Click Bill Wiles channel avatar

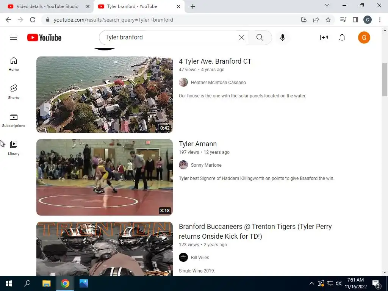click(183, 257)
